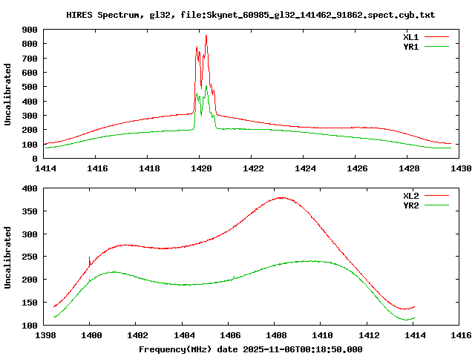Click the highest red XL1 peak near 1420
Screen dimensions: 475x356
click(x=206, y=36)
